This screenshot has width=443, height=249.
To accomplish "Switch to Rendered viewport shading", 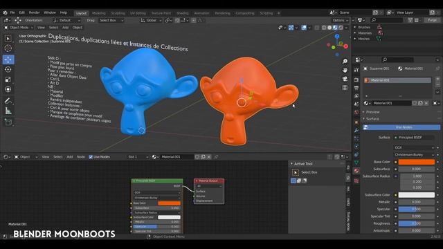I will point(341,28).
